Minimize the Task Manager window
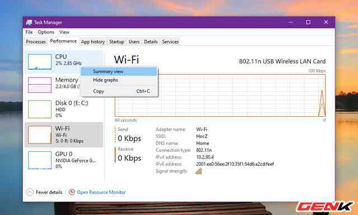The width and height of the screenshot is (358, 215). pyautogui.click(x=291, y=22)
